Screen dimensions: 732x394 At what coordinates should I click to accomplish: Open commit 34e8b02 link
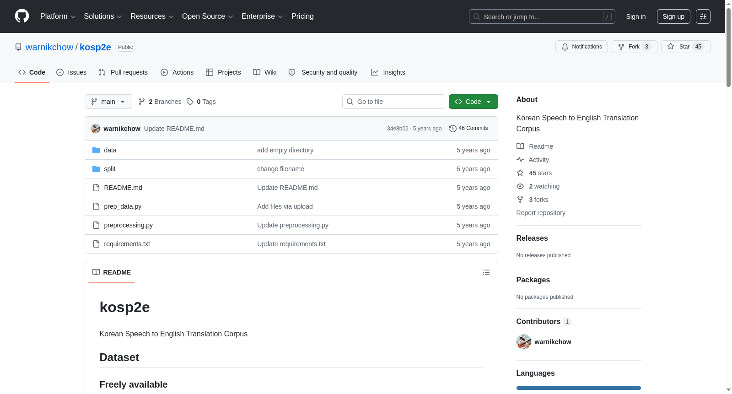[398, 129]
